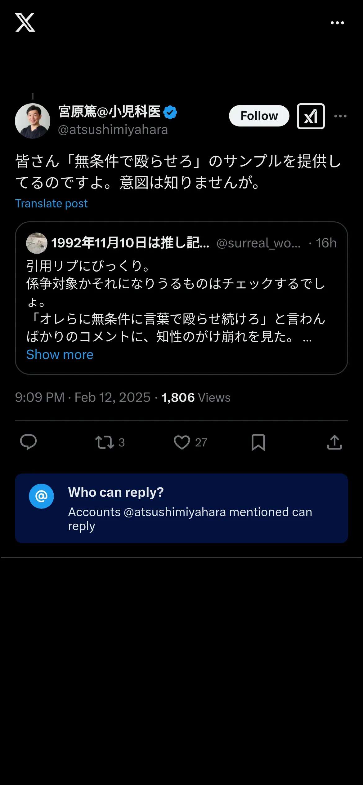Click the Translate post link
Screen dimensions: 363x785
click(x=52, y=203)
